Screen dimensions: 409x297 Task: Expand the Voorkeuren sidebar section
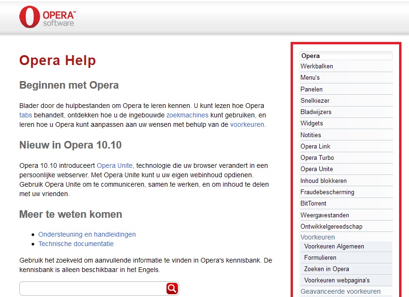[x=317, y=237]
